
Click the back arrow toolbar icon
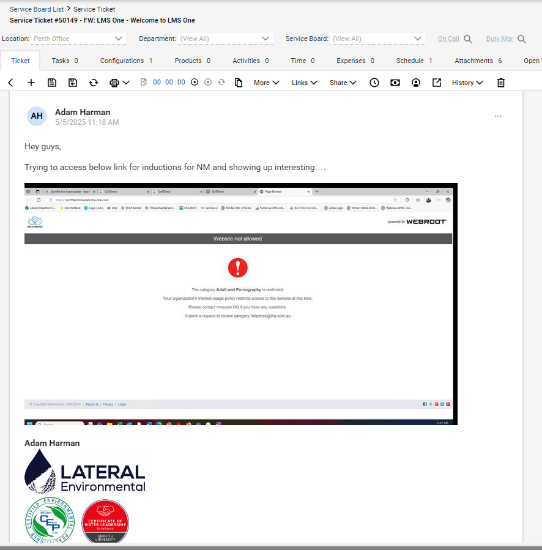(10, 83)
